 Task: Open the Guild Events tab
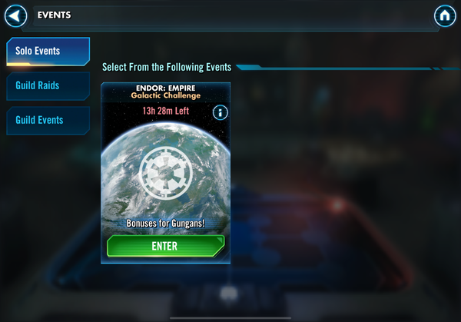tap(48, 121)
